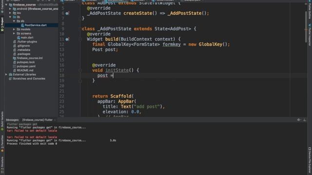The width and height of the screenshot is (312, 175).
Task: Open the Structure side tab
Action: 2,165
